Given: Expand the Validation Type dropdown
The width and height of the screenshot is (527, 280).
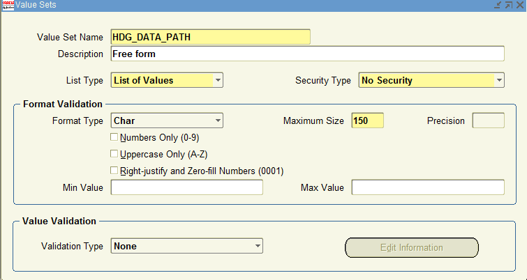Looking at the screenshot, I should pos(258,246).
